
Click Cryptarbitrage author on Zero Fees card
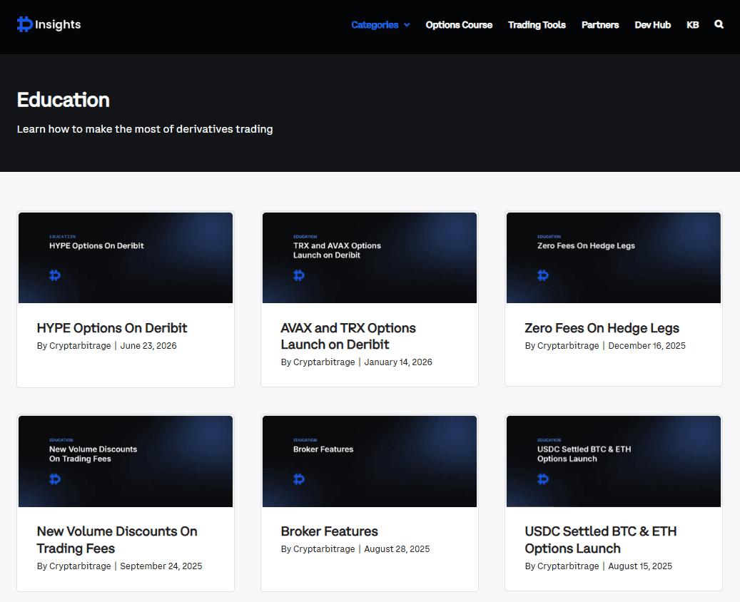click(568, 346)
